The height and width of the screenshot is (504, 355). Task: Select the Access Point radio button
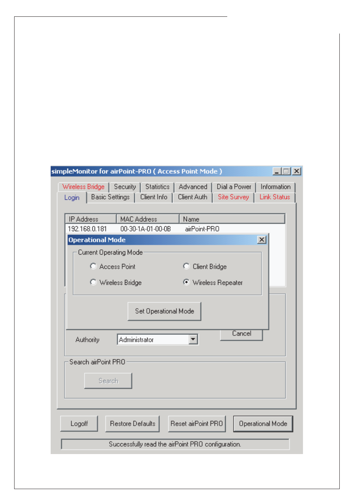pos(93,266)
